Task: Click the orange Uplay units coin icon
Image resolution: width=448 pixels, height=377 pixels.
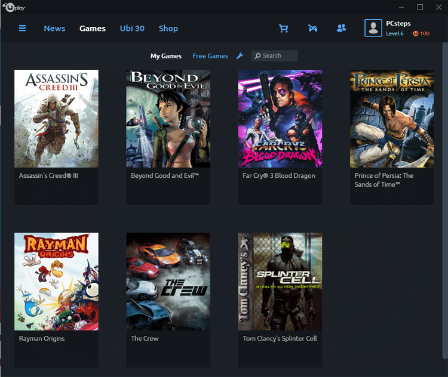Action: pos(415,33)
